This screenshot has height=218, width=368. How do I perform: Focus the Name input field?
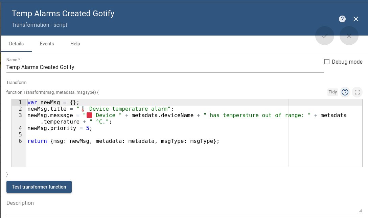(165, 67)
